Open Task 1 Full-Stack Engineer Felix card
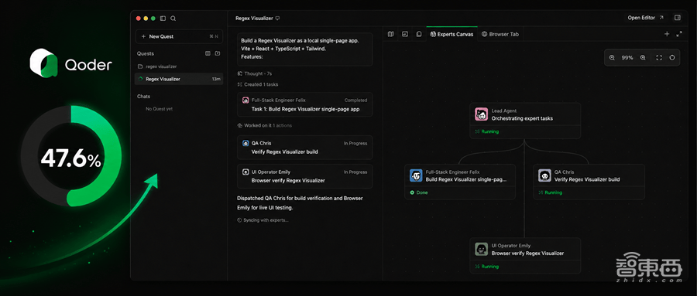This screenshot has height=296, width=697. pyautogui.click(x=305, y=105)
